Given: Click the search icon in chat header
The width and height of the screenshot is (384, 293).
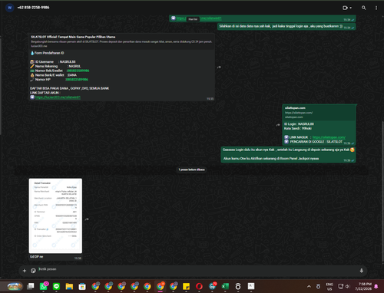Looking at the screenshot, I should click(x=363, y=8).
